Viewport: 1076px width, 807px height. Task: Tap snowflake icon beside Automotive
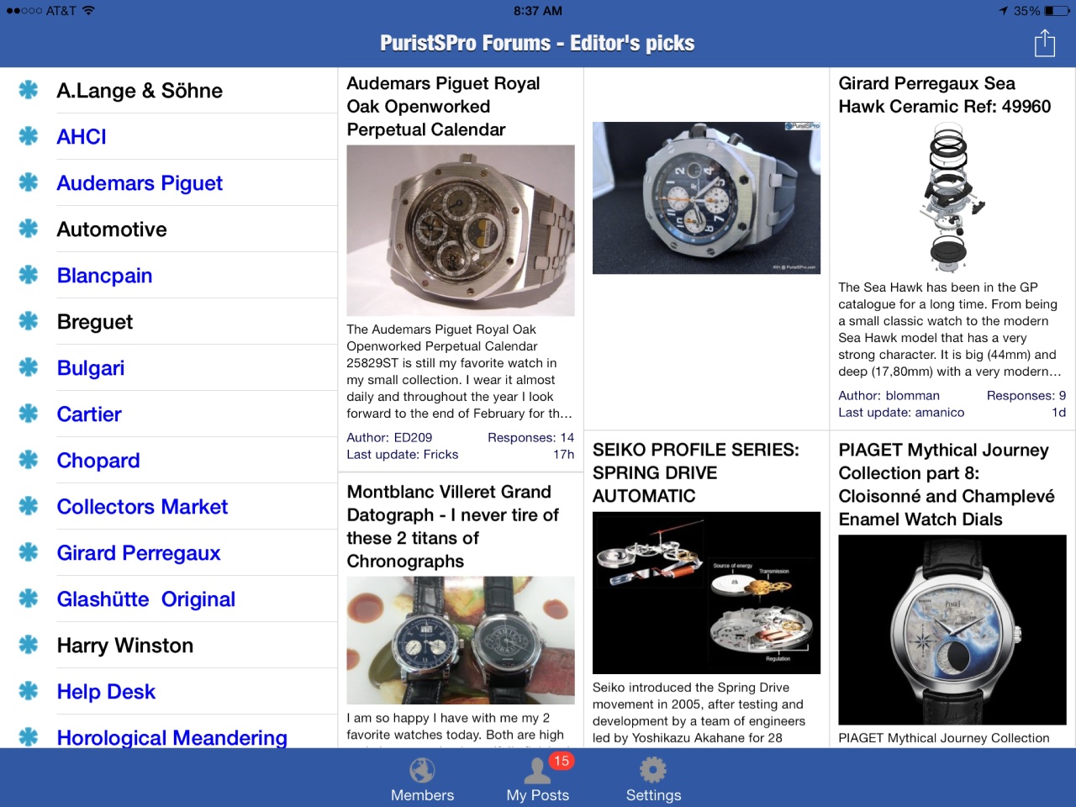tap(29, 229)
